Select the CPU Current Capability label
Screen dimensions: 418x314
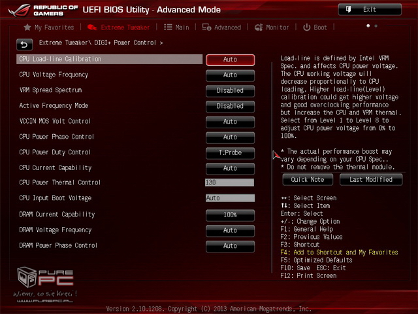(55, 168)
